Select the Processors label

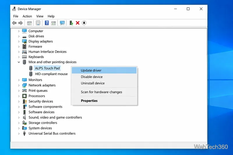click(37, 96)
